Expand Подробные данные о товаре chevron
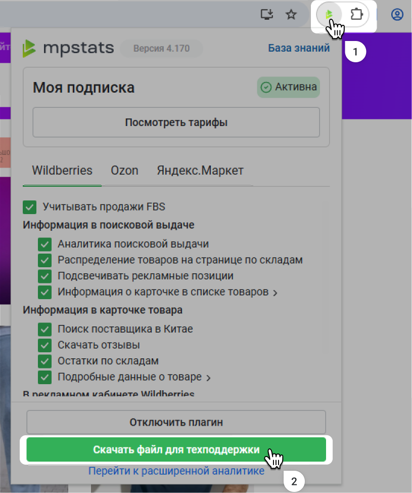 pos(208,378)
